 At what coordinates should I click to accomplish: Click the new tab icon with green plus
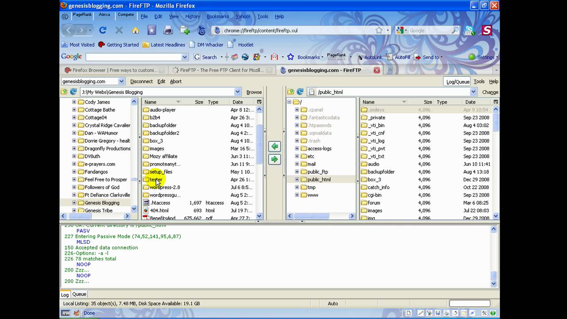point(185,30)
